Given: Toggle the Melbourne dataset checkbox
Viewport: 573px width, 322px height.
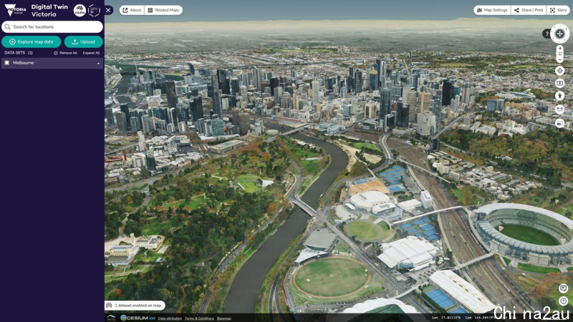Looking at the screenshot, I should pyautogui.click(x=7, y=63).
